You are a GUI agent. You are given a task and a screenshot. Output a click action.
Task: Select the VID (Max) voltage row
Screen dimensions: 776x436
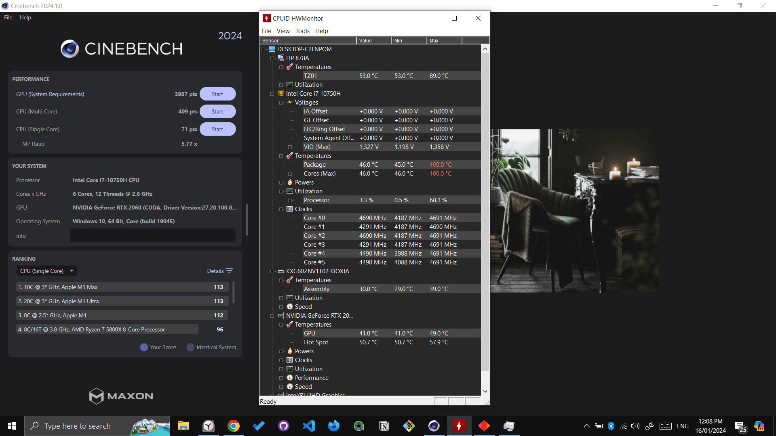391,147
